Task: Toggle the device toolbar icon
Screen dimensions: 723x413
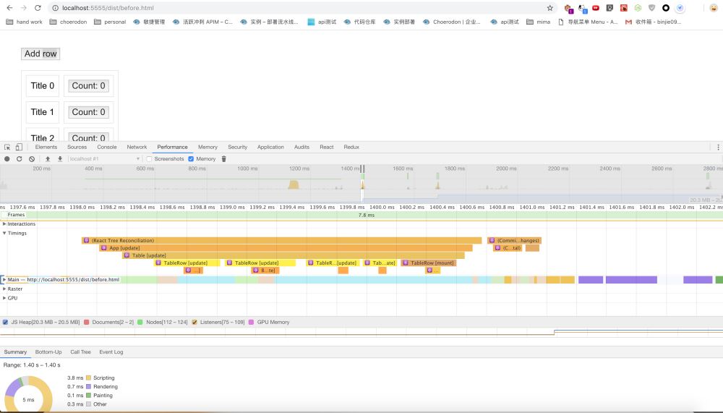Action: click(20, 147)
